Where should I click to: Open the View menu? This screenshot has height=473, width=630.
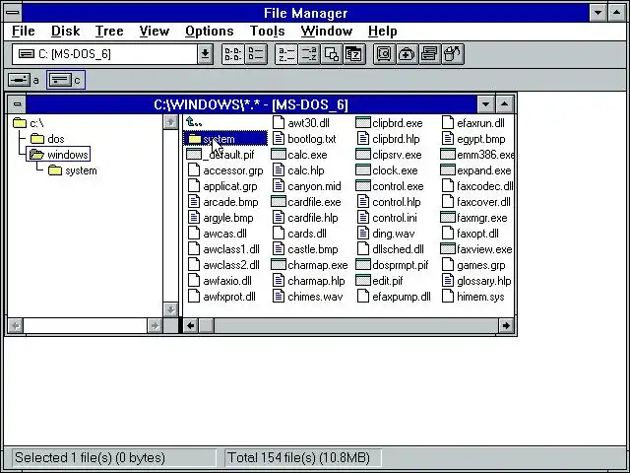(155, 31)
